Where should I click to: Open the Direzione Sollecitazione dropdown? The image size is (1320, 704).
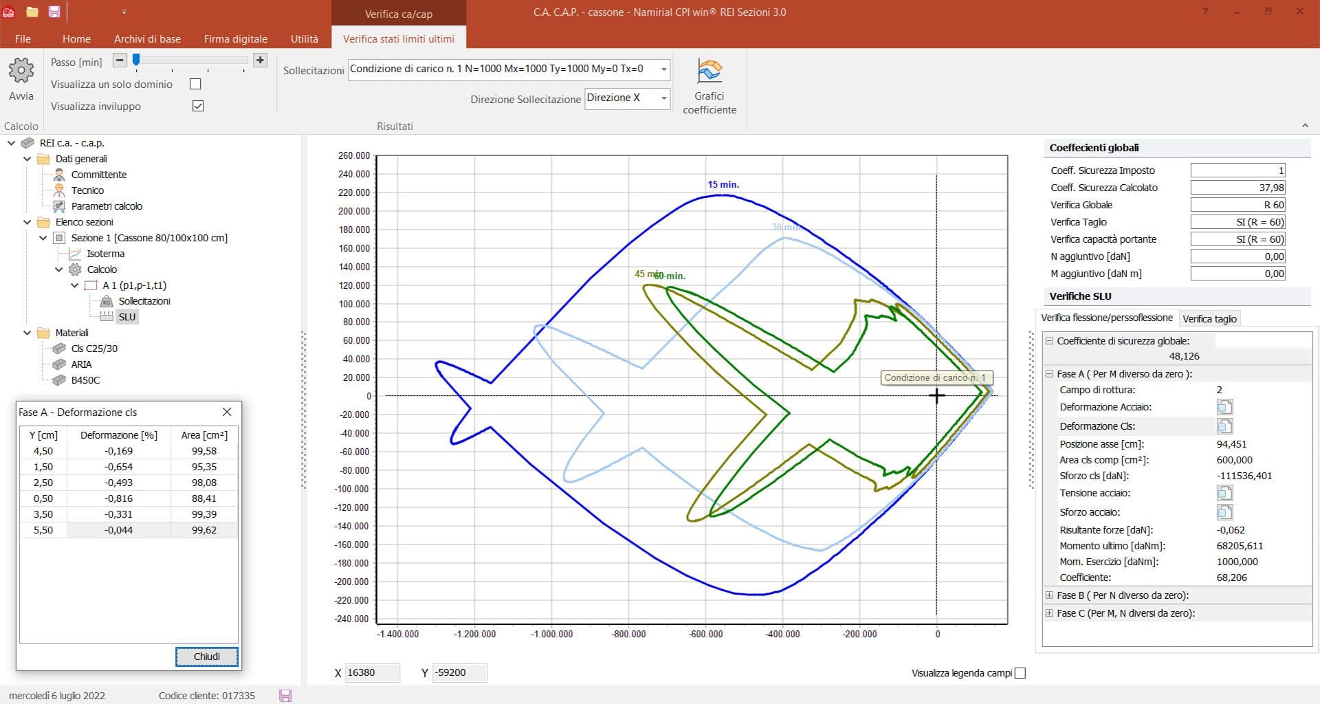pos(663,98)
